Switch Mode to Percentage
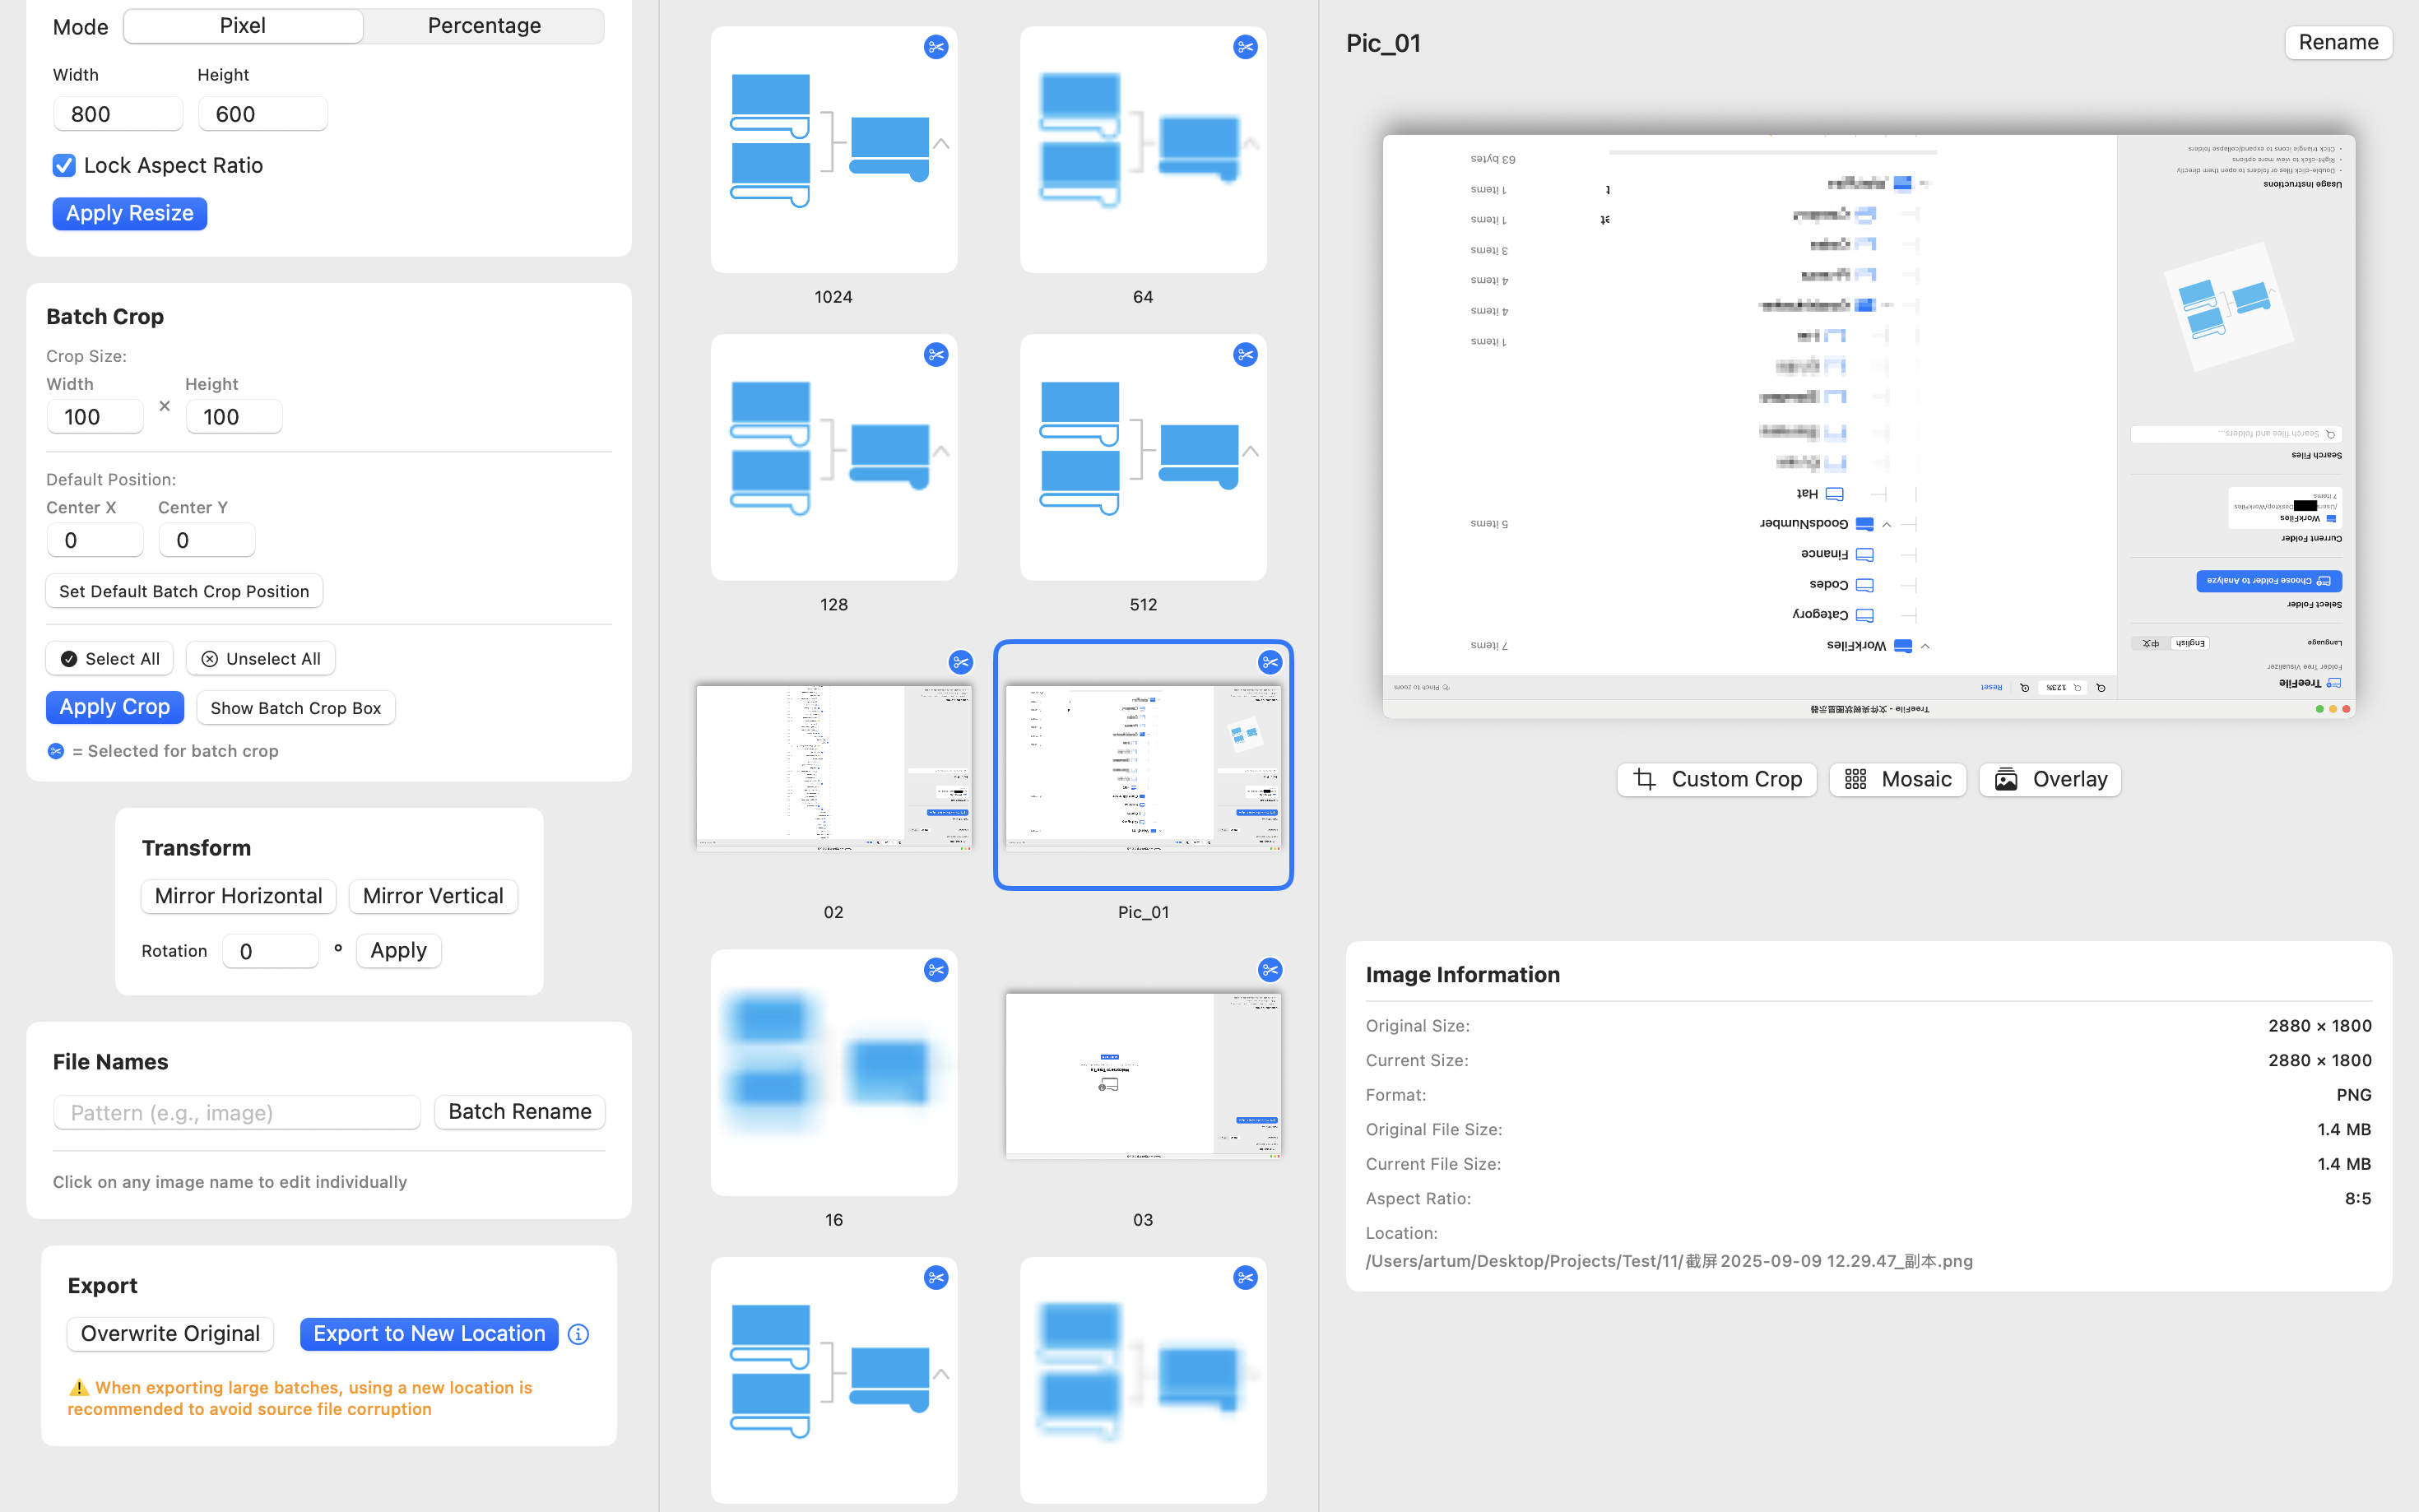This screenshot has width=2419, height=1512. (x=484, y=26)
